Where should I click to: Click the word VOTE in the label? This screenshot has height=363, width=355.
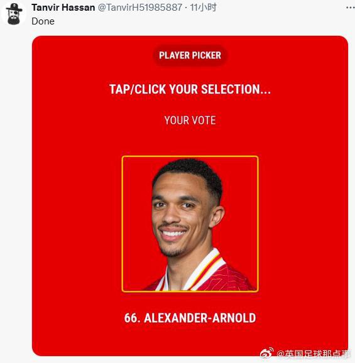(x=204, y=121)
